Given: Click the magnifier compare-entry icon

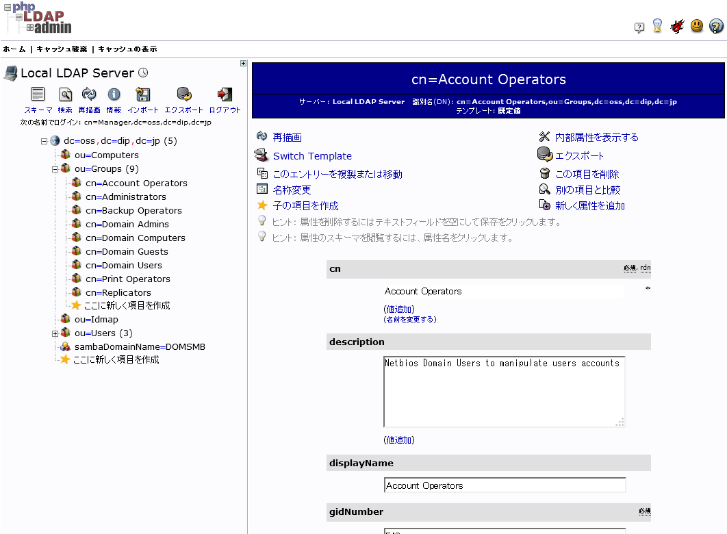Looking at the screenshot, I should [544, 189].
